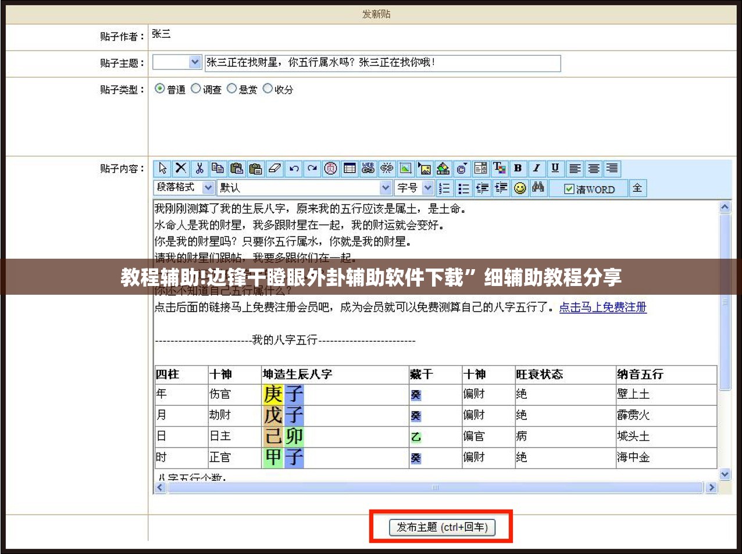Click the framed picture insert-image icon
This screenshot has width=742, height=554.
click(x=406, y=169)
